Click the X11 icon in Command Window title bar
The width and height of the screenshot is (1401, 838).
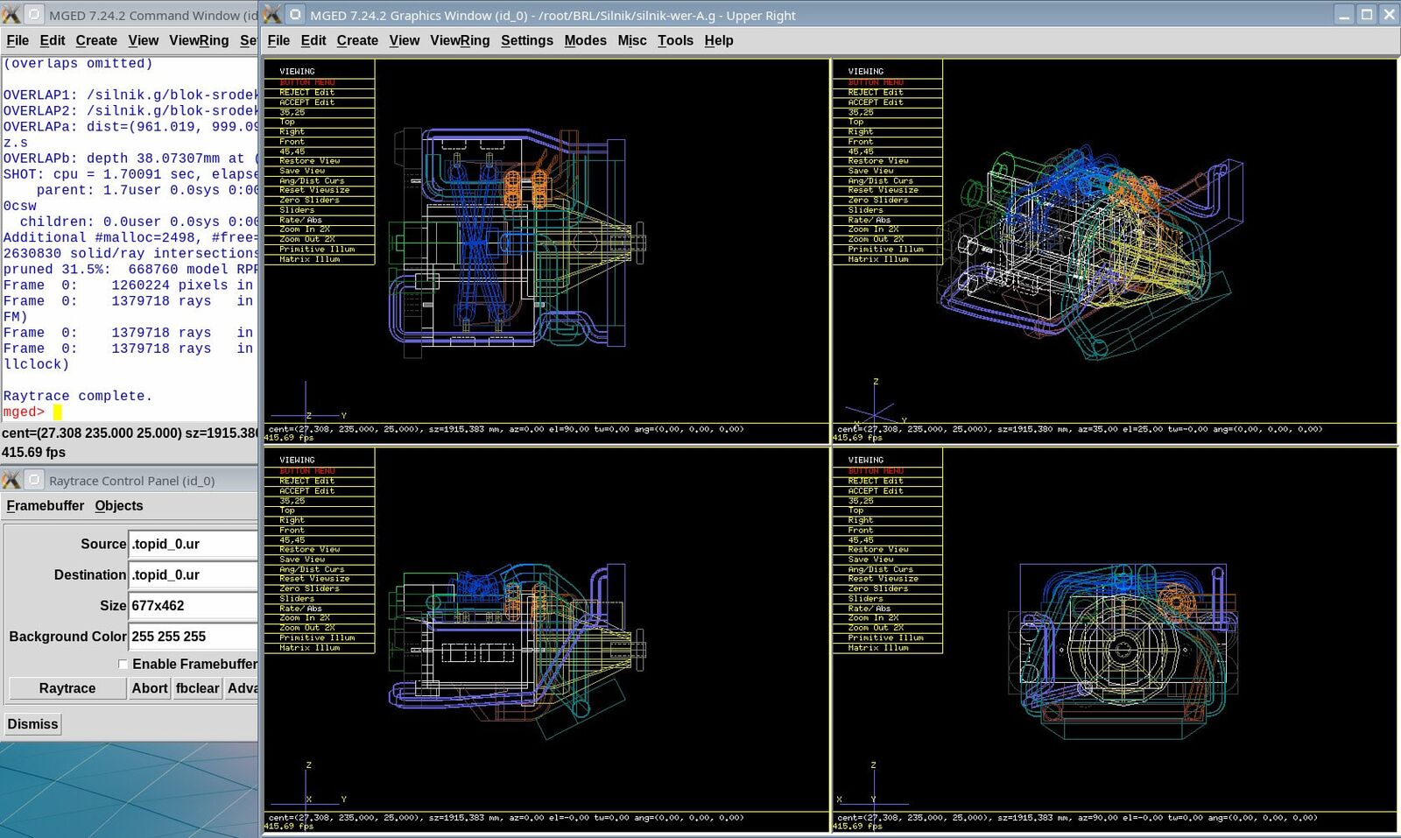click(x=11, y=15)
